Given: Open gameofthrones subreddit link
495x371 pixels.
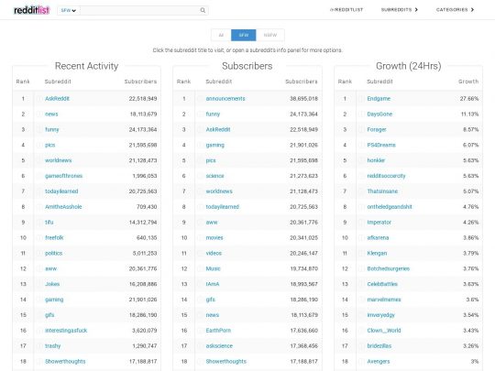Looking at the screenshot, I should pyautogui.click(x=64, y=176).
